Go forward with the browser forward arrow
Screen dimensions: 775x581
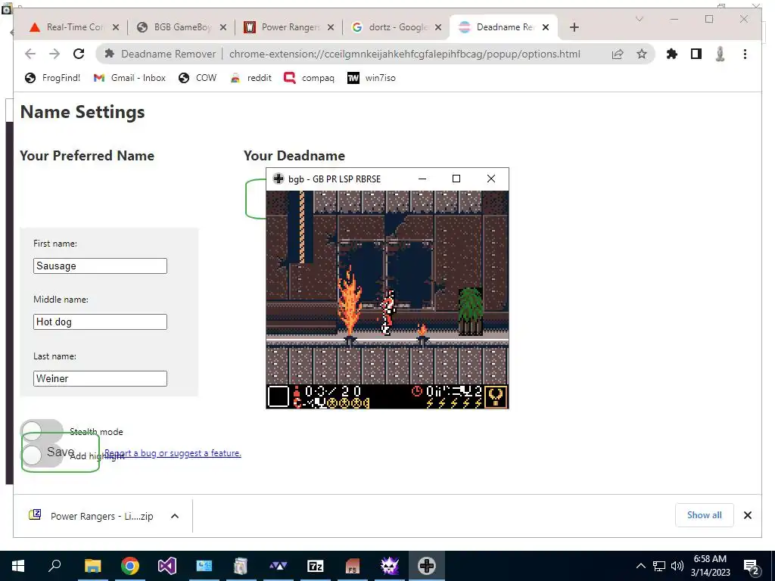[x=54, y=54]
